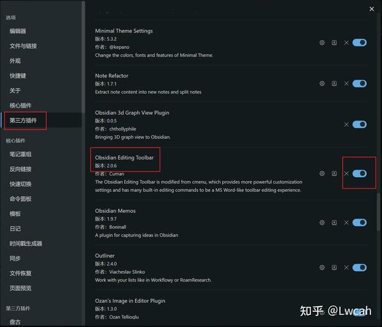Open Obsidian Memos options gear
382x327 pixels.
pos(322,222)
